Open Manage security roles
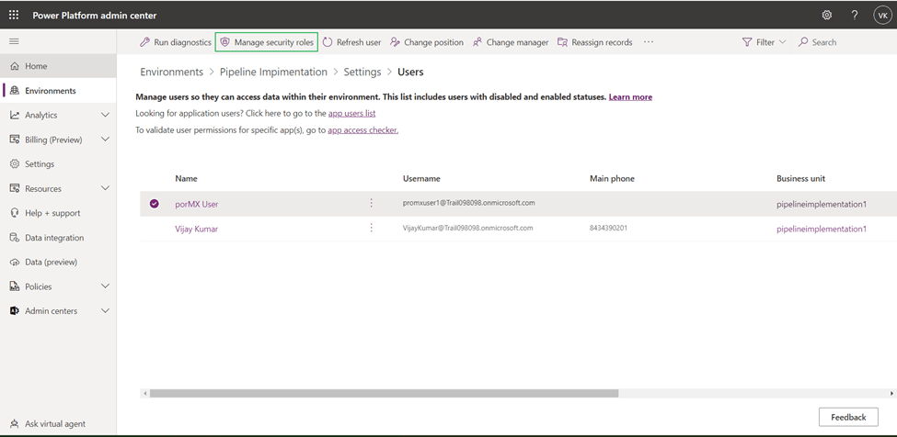 coord(266,42)
